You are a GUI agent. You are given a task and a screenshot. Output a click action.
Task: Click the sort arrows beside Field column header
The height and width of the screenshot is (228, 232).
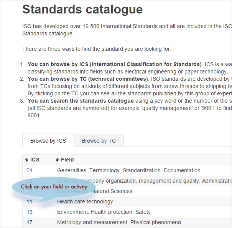pyautogui.click(x=58, y=160)
